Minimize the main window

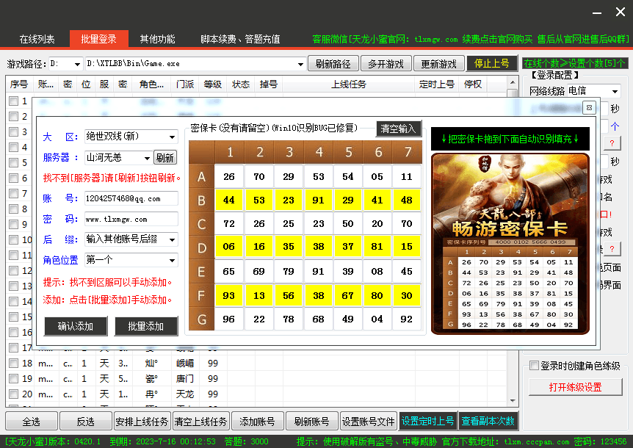point(597,12)
